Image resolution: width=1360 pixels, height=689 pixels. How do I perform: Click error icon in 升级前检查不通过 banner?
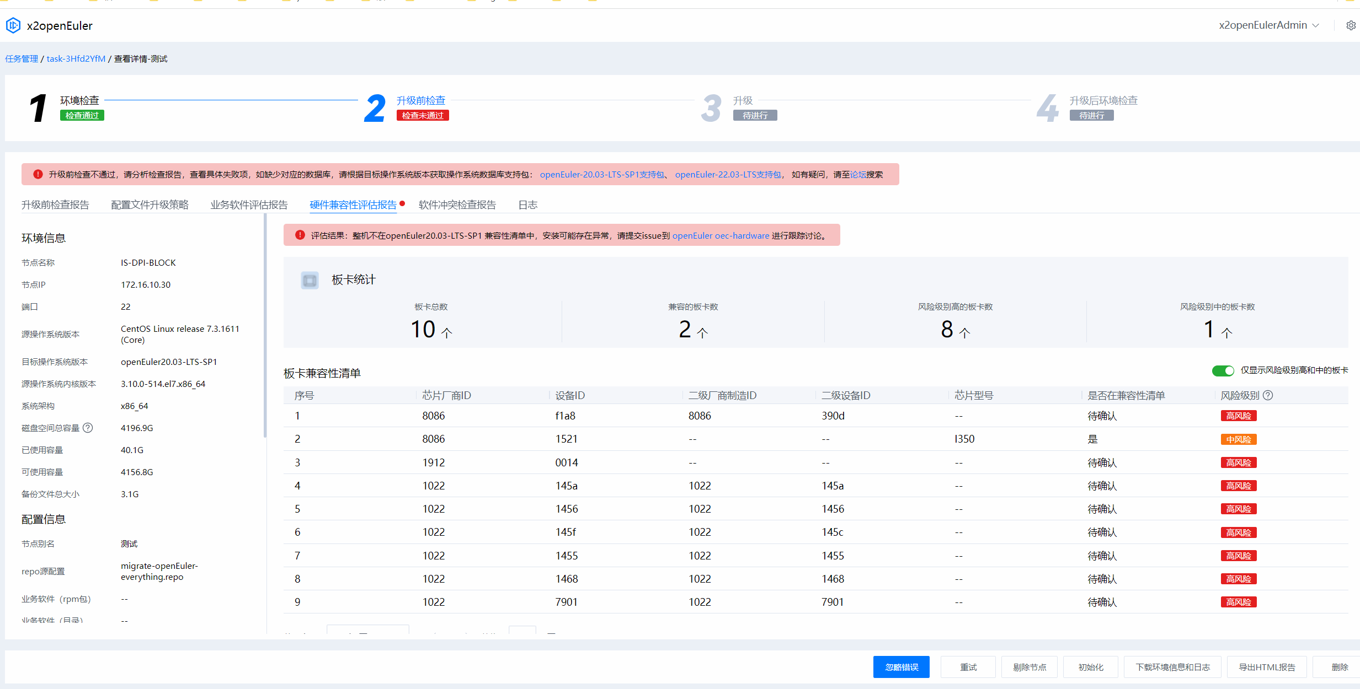[38, 174]
